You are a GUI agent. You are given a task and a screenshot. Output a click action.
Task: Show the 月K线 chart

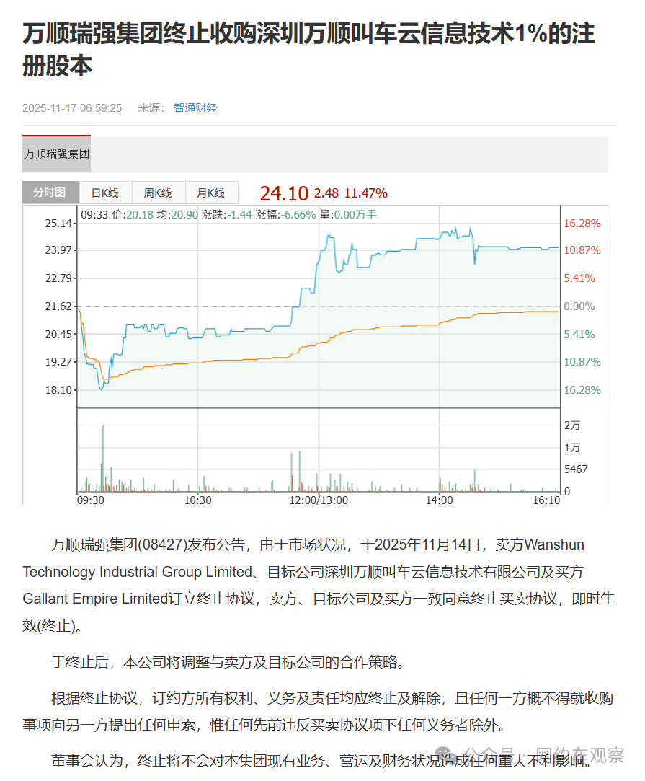coord(210,193)
